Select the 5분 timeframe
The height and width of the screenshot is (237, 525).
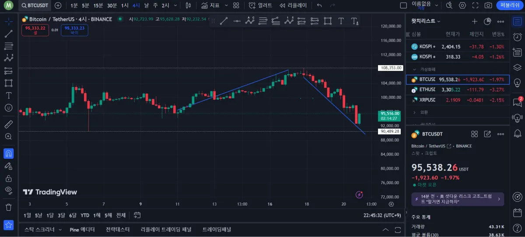click(86, 5)
